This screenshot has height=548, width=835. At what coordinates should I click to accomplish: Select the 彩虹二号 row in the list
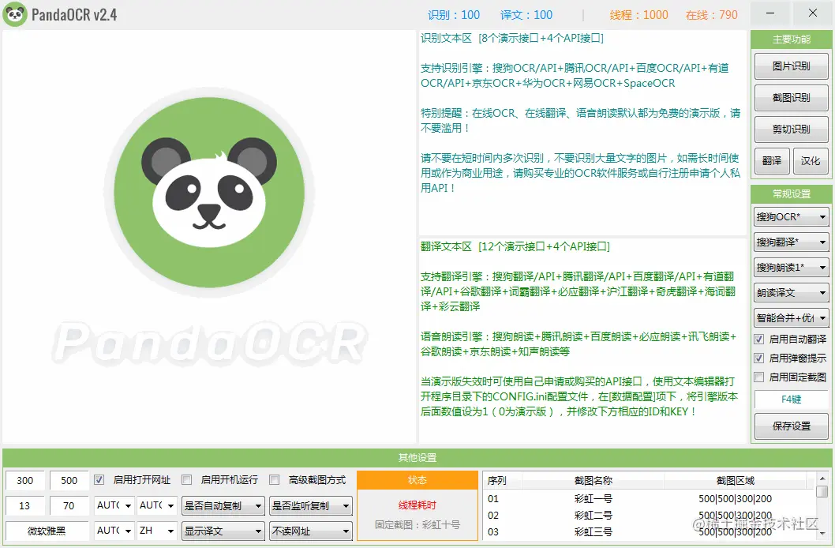(650, 516)
